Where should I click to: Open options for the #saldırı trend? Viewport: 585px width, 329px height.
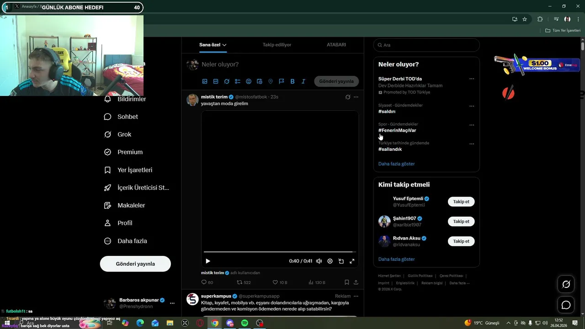tap(472, 106)
